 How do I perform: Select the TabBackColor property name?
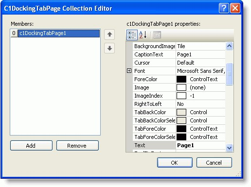point(154,112)
